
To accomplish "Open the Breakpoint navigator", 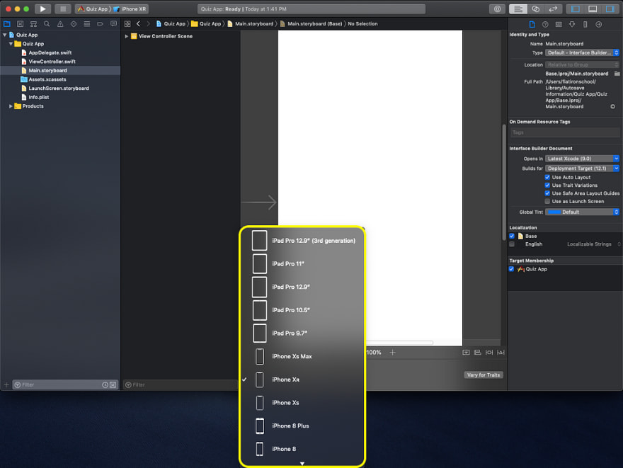I will tap(100, 24).
